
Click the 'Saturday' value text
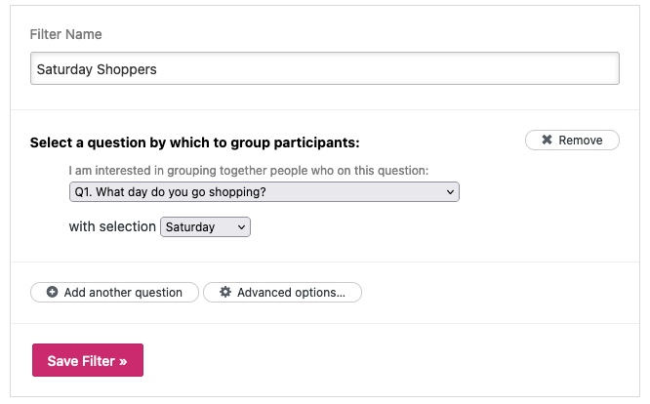pyautogui.click(x=190, y=226)
